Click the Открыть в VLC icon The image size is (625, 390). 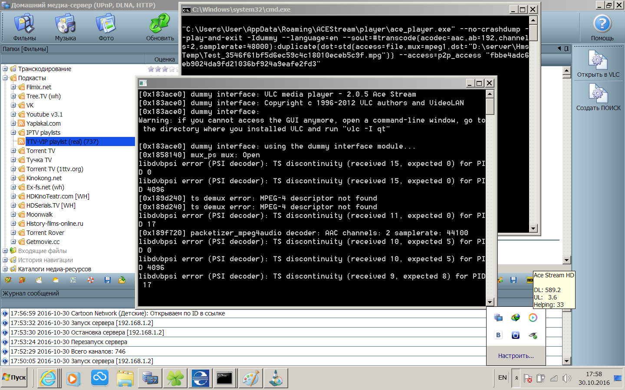[x=598, y=64]
